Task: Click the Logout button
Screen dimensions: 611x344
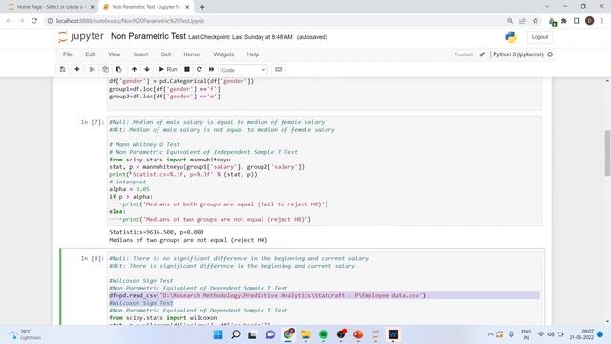Action: click(x=539, y=37)
